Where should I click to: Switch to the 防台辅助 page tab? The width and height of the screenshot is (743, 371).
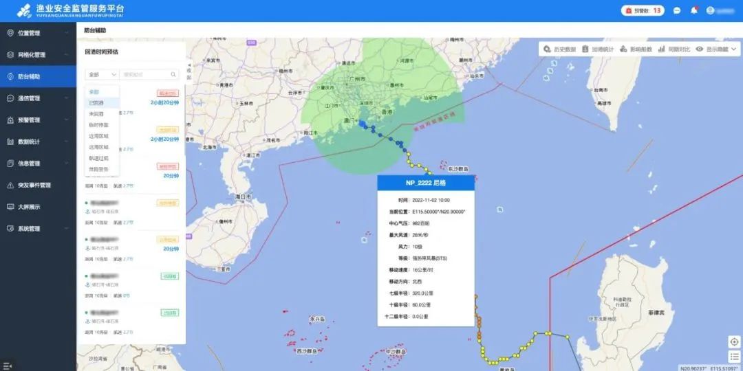pyautogui.click(x=95, y=30)
